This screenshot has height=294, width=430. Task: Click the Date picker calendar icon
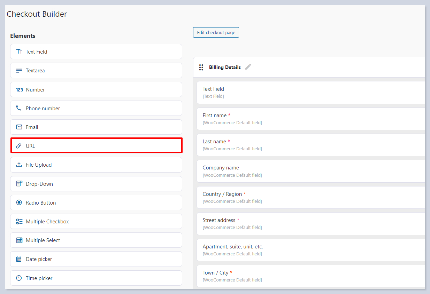tap(19, 259)
